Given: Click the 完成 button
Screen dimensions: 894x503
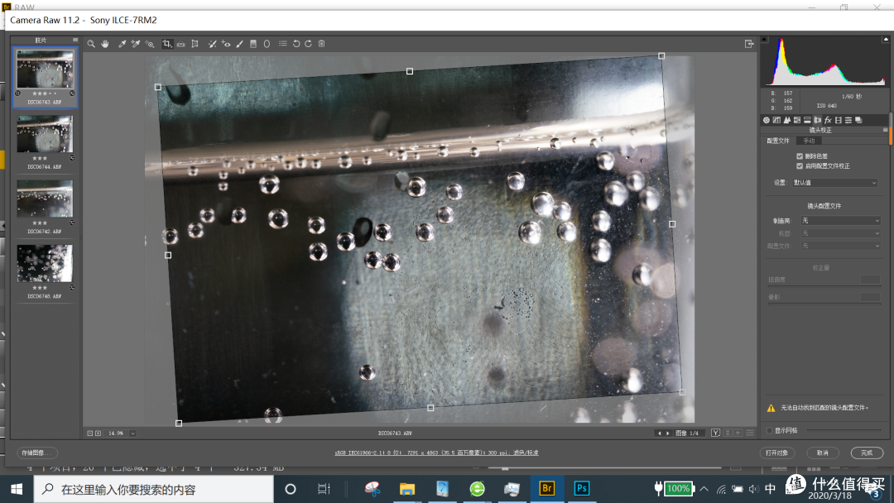Looking at the screenshot, I should [x=867, y=453].
